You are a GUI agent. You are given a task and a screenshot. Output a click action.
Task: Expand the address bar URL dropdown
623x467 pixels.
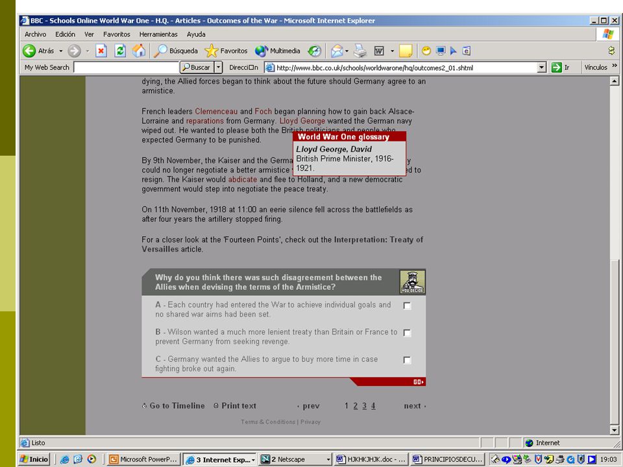point(542,67)
